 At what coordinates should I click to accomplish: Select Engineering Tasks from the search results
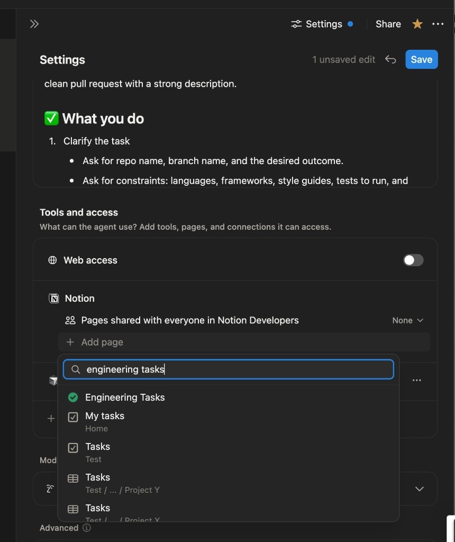125,397
